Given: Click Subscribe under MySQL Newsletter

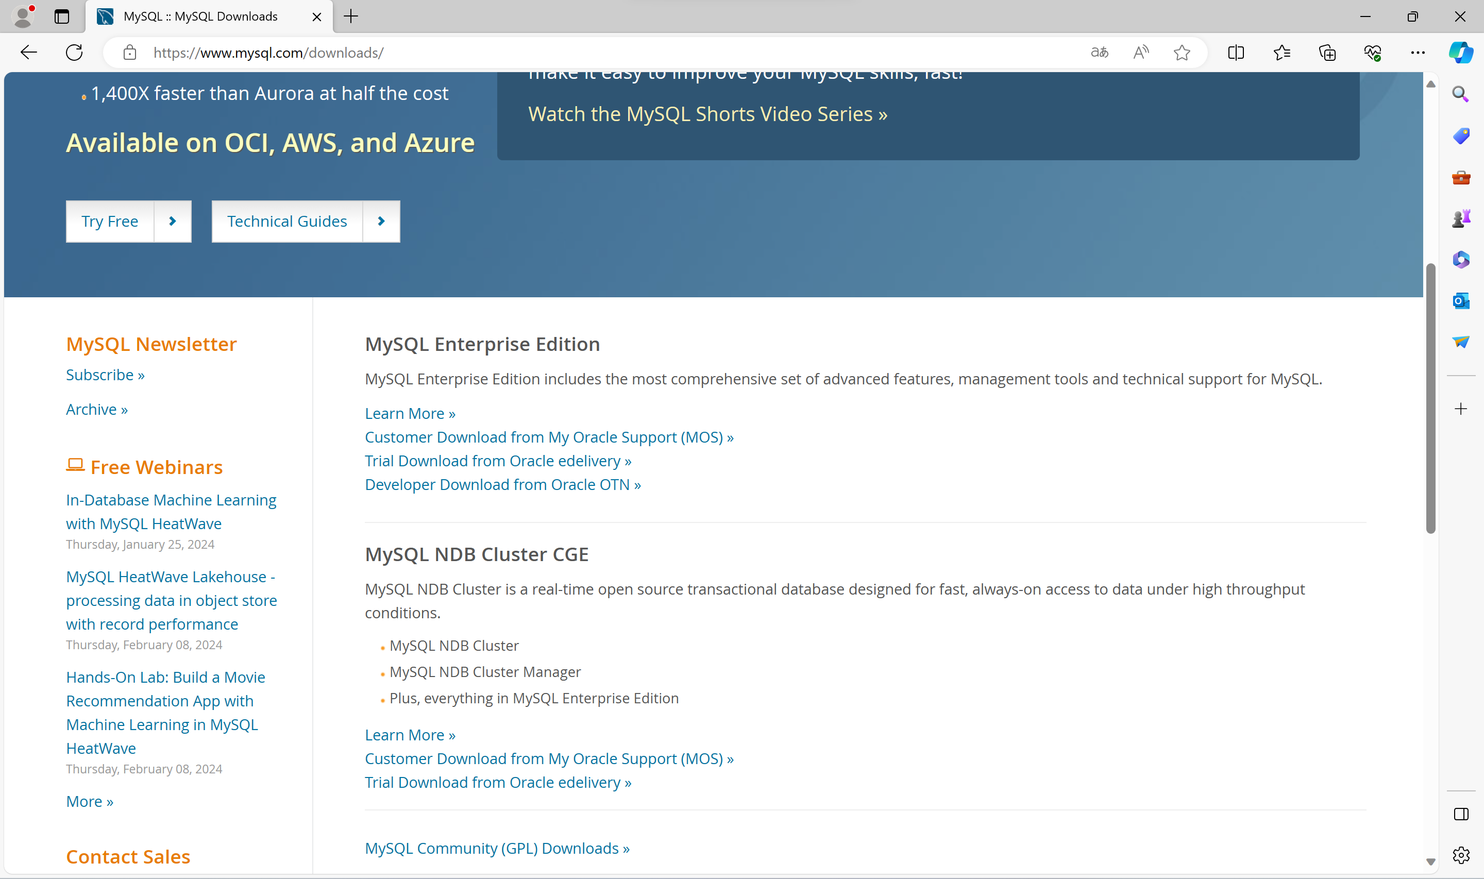Looking at the screenshot, I should point(105,375).
